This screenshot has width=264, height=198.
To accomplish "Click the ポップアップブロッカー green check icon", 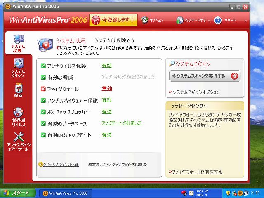I will coord(43,112).
